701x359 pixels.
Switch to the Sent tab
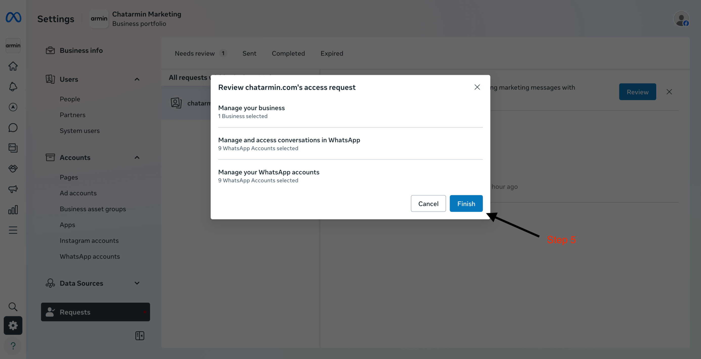click(x=249, y=53)
